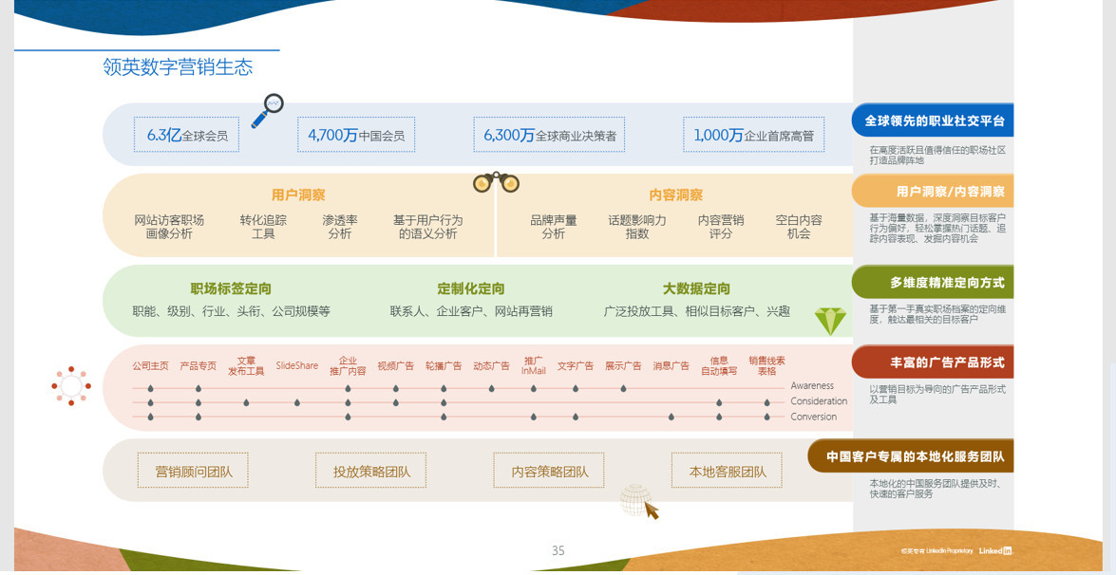Screen dimensions: 1116x575
Task: Select the orange 用户洞察/内容洞察 tab
Action: point(934,192)
